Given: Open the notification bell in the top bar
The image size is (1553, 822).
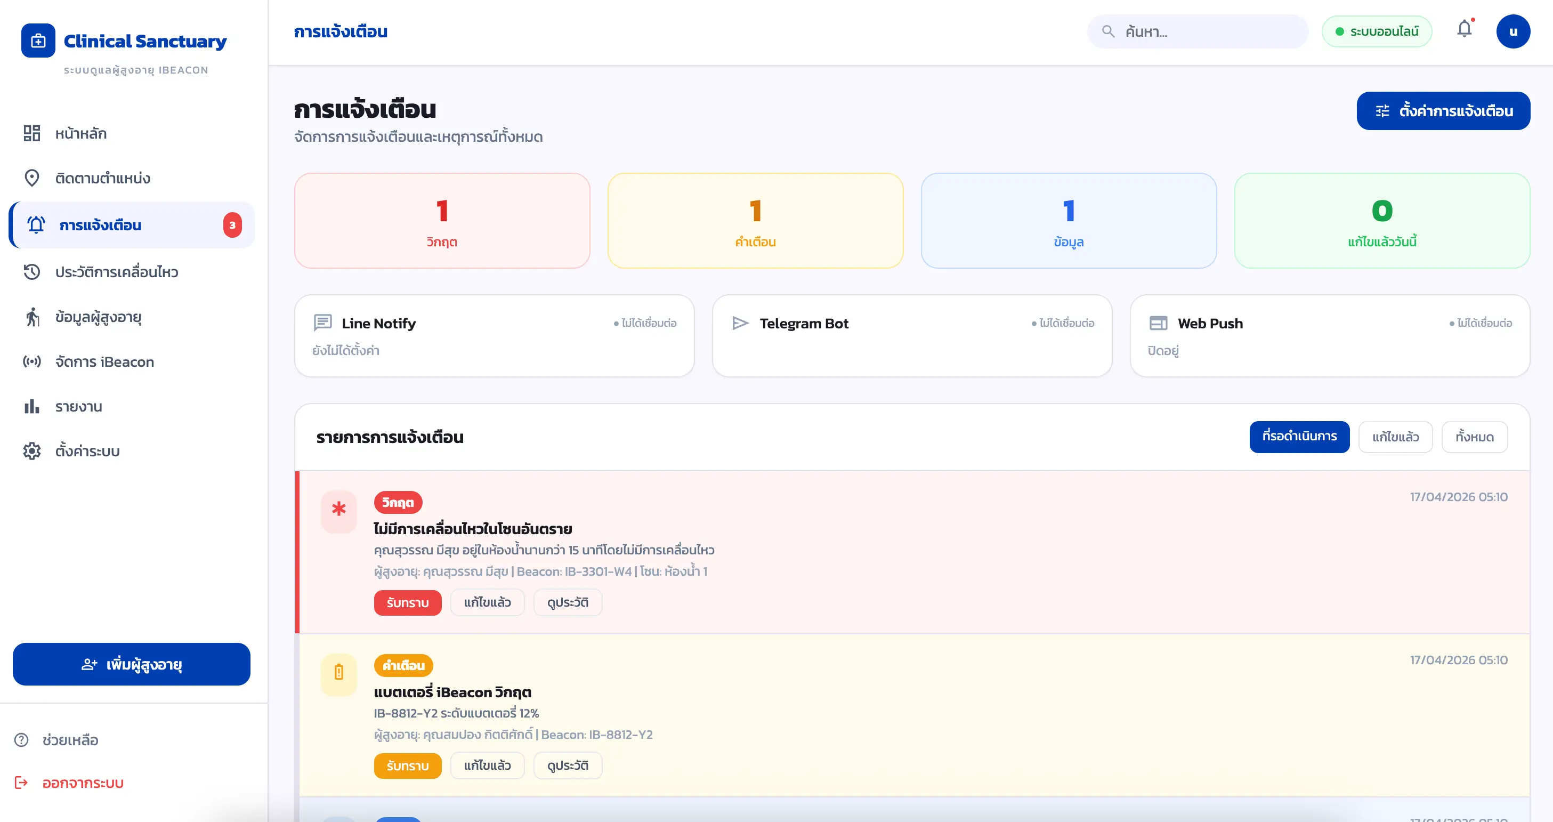Looking at the screenshot, I should click(x=1465, y=29).
